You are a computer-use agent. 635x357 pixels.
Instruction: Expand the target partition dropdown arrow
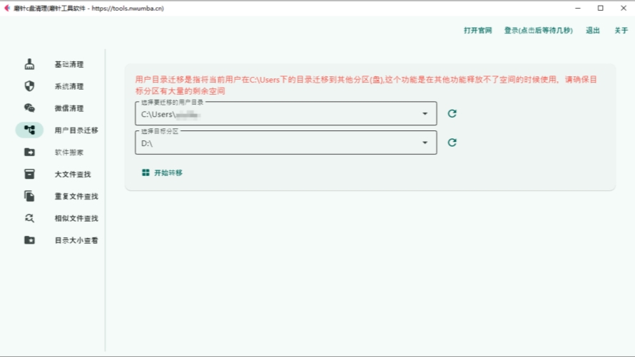coord(425,143)
